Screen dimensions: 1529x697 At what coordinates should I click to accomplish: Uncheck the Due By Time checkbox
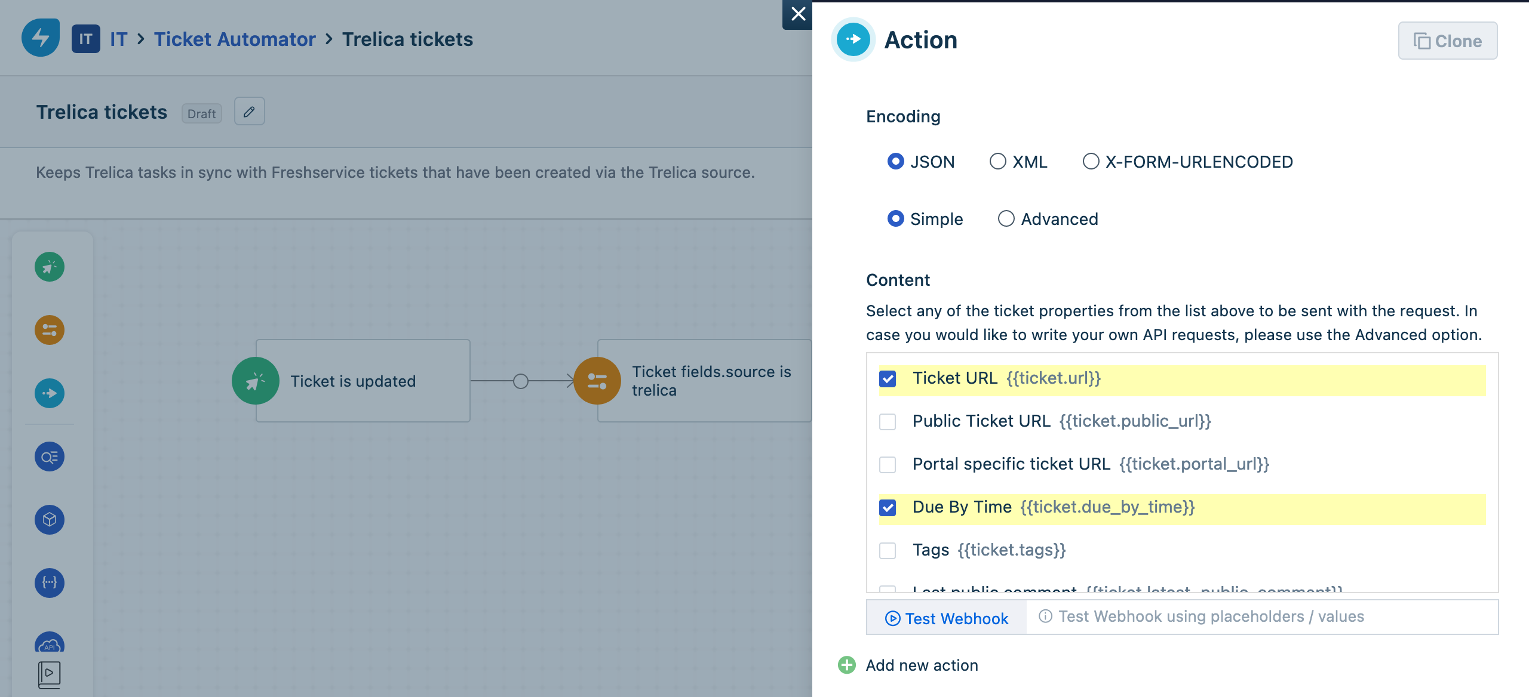click(x=888, y=508)
